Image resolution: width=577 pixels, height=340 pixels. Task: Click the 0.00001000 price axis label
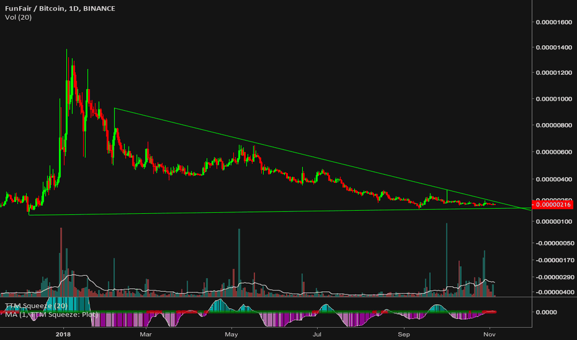(x=554, y=99)
